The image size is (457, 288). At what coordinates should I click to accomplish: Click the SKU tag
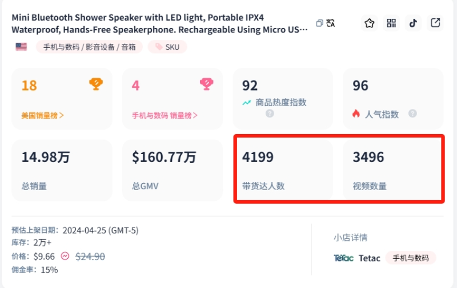pyautogui.click(x=167, y=47)
